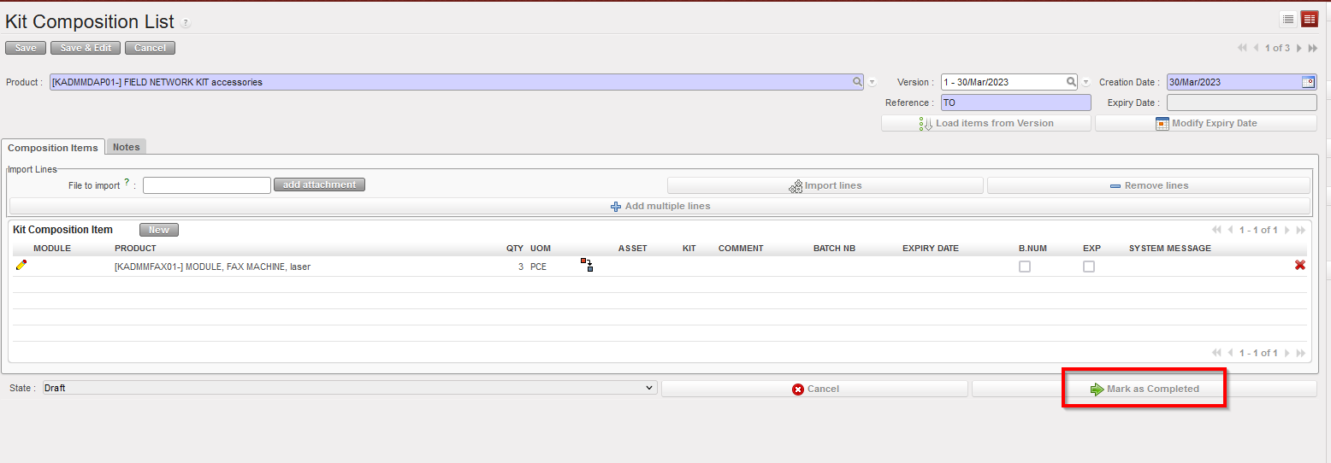Open the State dropdown showing Draft

(349, 388)
